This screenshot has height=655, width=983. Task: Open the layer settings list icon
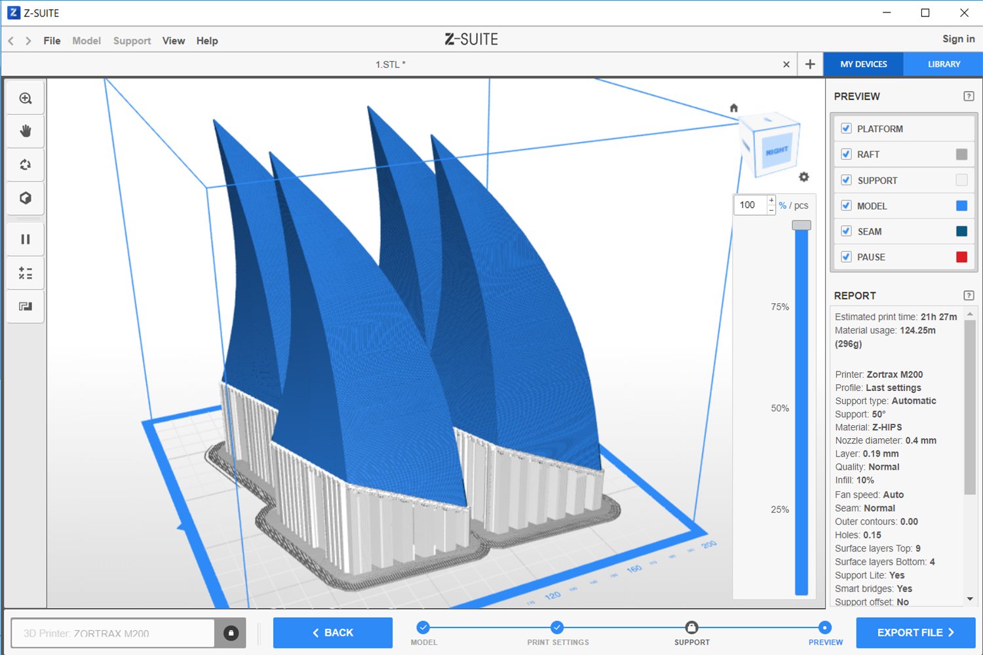tap(26, 273)
